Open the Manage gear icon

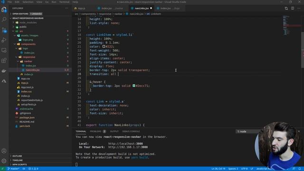pyautogui.click(x=4, y=161)
